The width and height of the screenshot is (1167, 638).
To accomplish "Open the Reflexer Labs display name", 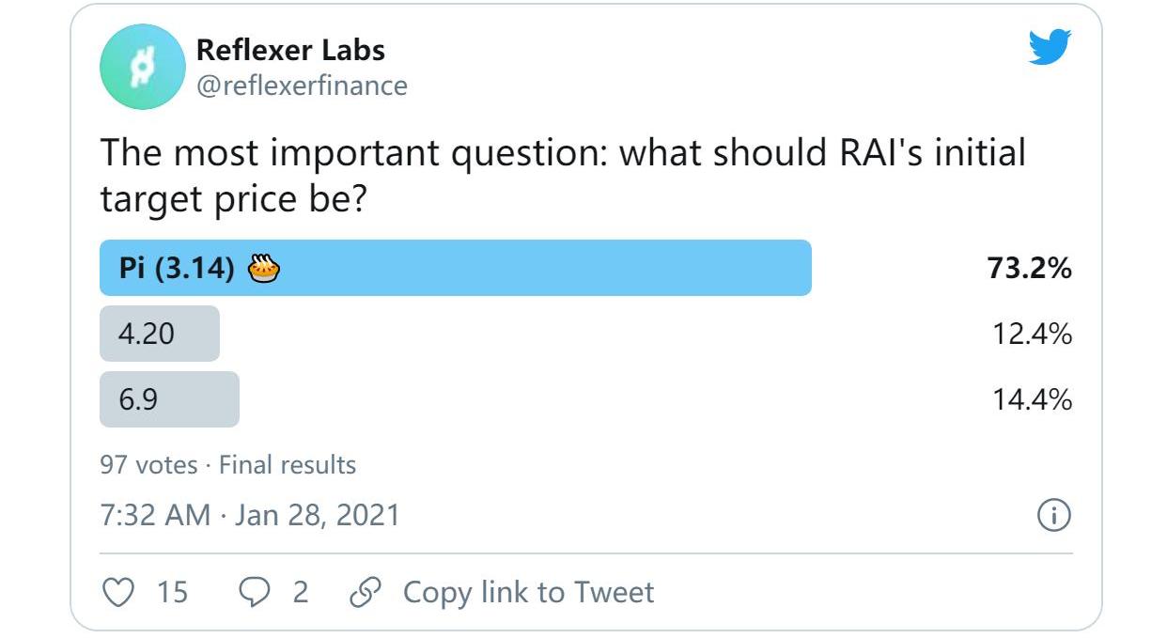I will click(x=290, y=50).
